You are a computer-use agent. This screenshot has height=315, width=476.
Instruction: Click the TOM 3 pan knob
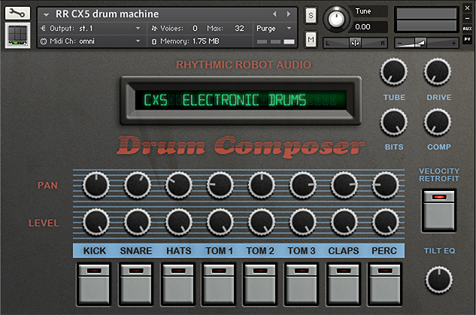click(302, 185)
